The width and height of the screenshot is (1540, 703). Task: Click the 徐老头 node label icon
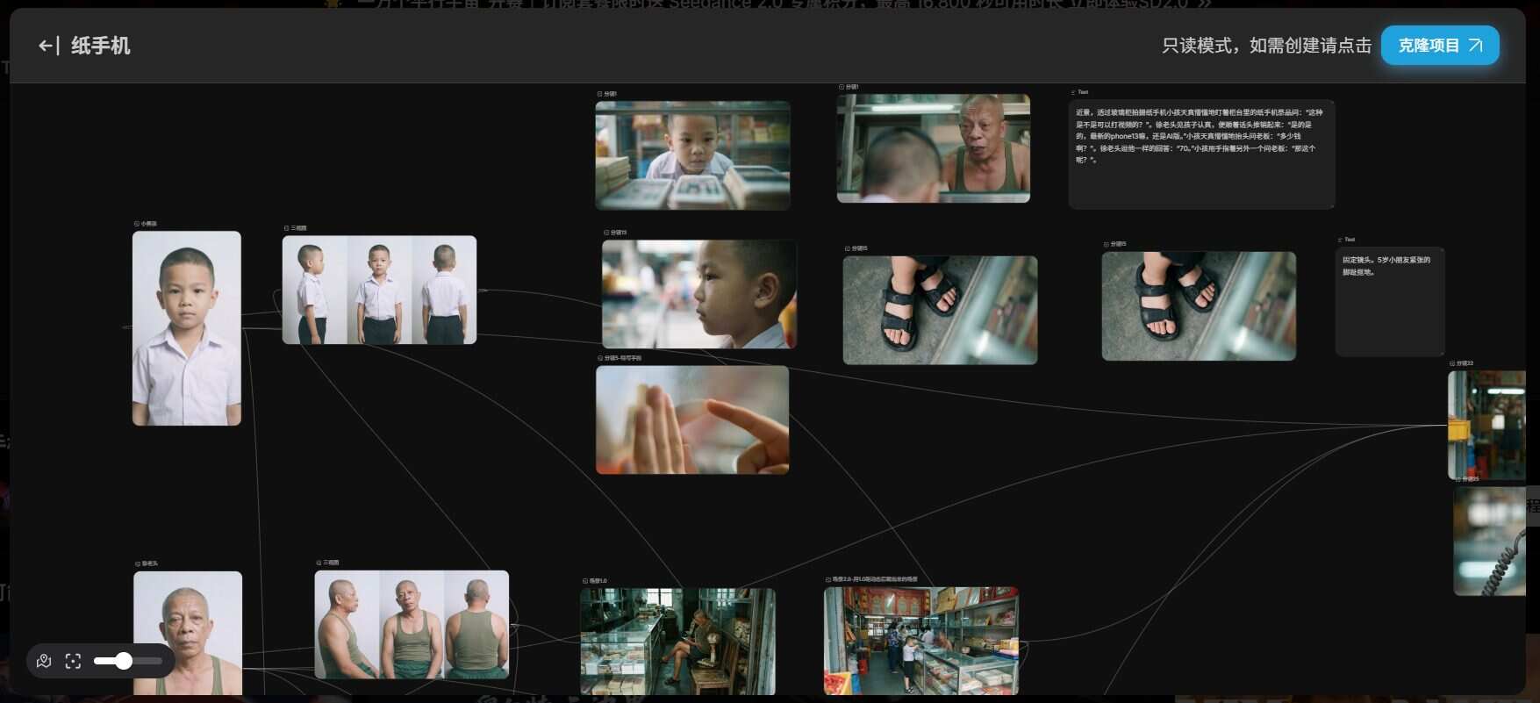coord(138,563)
